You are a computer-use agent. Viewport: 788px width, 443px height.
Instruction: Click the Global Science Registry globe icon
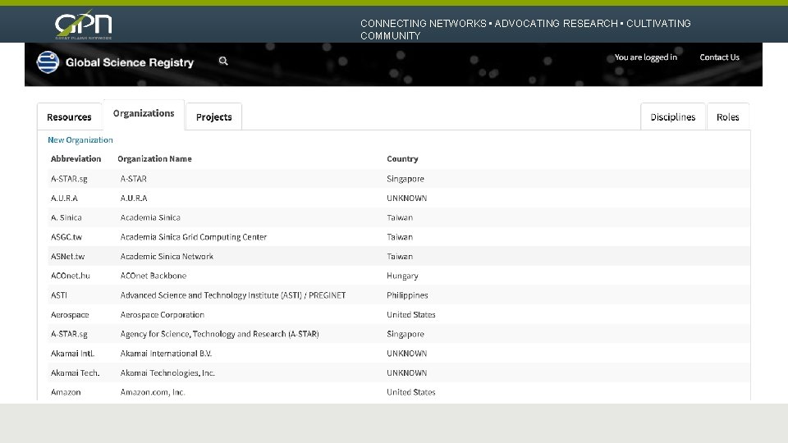(x=48, y=62)
